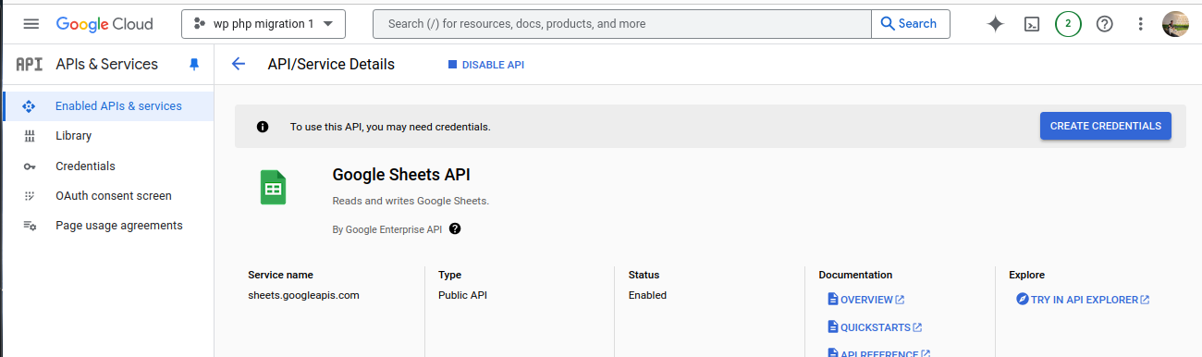Click the OAuth consent screen dotted icon
1202x357 pixels.
coord(30,196)
